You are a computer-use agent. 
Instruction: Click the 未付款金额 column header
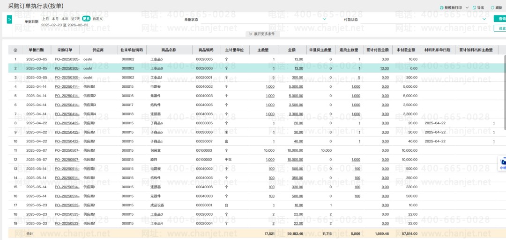tap(406, 50)
